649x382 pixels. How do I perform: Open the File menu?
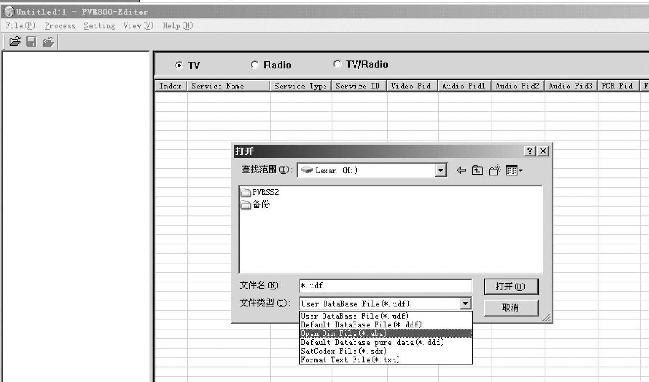point(20,26)
